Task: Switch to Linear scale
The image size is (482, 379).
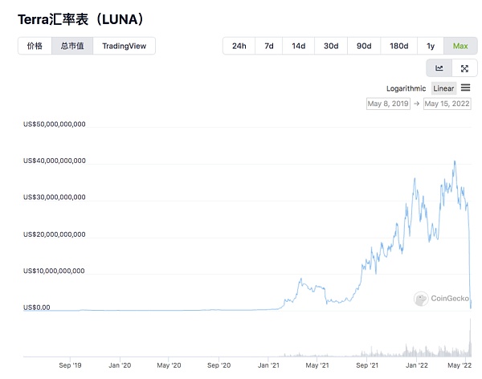Action: click(443, 88)
